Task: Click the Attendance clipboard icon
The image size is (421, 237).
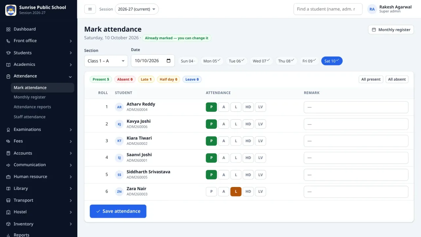Action: click(8, 76)
